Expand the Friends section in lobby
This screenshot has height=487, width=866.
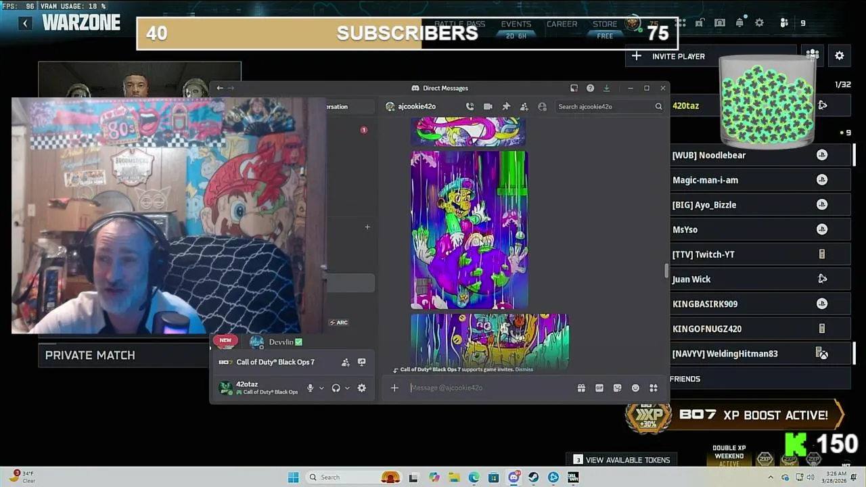click(x=760, y=379)
